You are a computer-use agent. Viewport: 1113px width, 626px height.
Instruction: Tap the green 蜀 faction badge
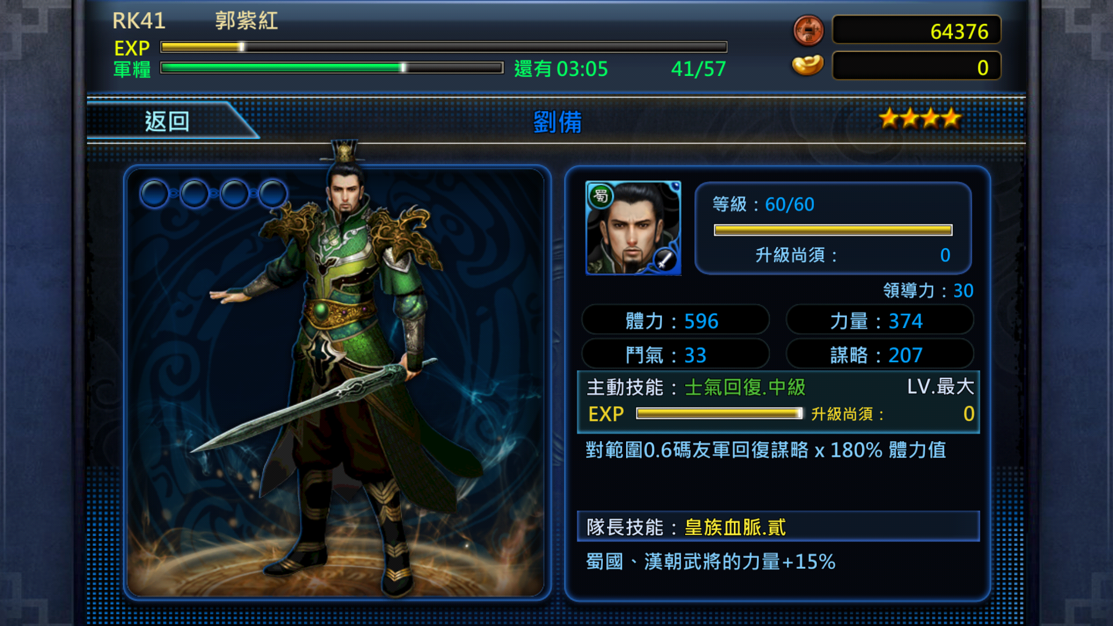coord(601,196)
